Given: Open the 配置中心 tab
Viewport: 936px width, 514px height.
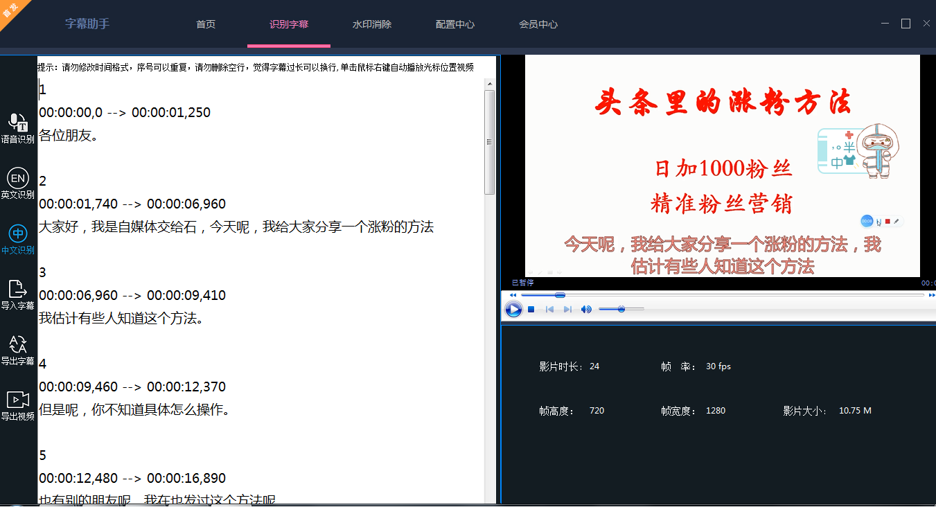Looking at the screenshot, I should pos(455,24).
